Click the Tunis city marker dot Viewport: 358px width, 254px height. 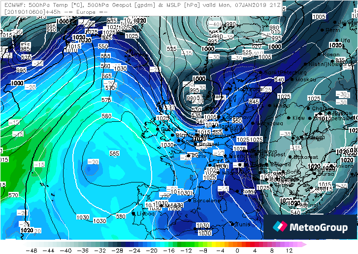point(233,223)
